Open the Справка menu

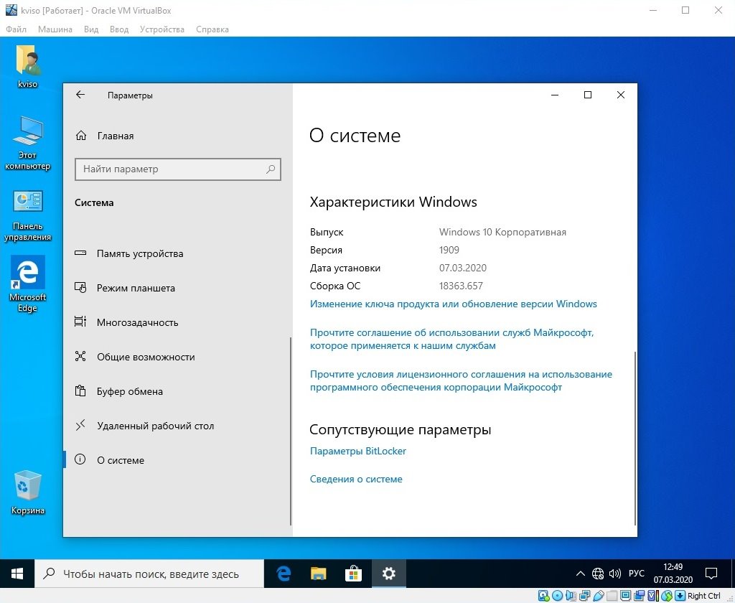coord(212,29)
